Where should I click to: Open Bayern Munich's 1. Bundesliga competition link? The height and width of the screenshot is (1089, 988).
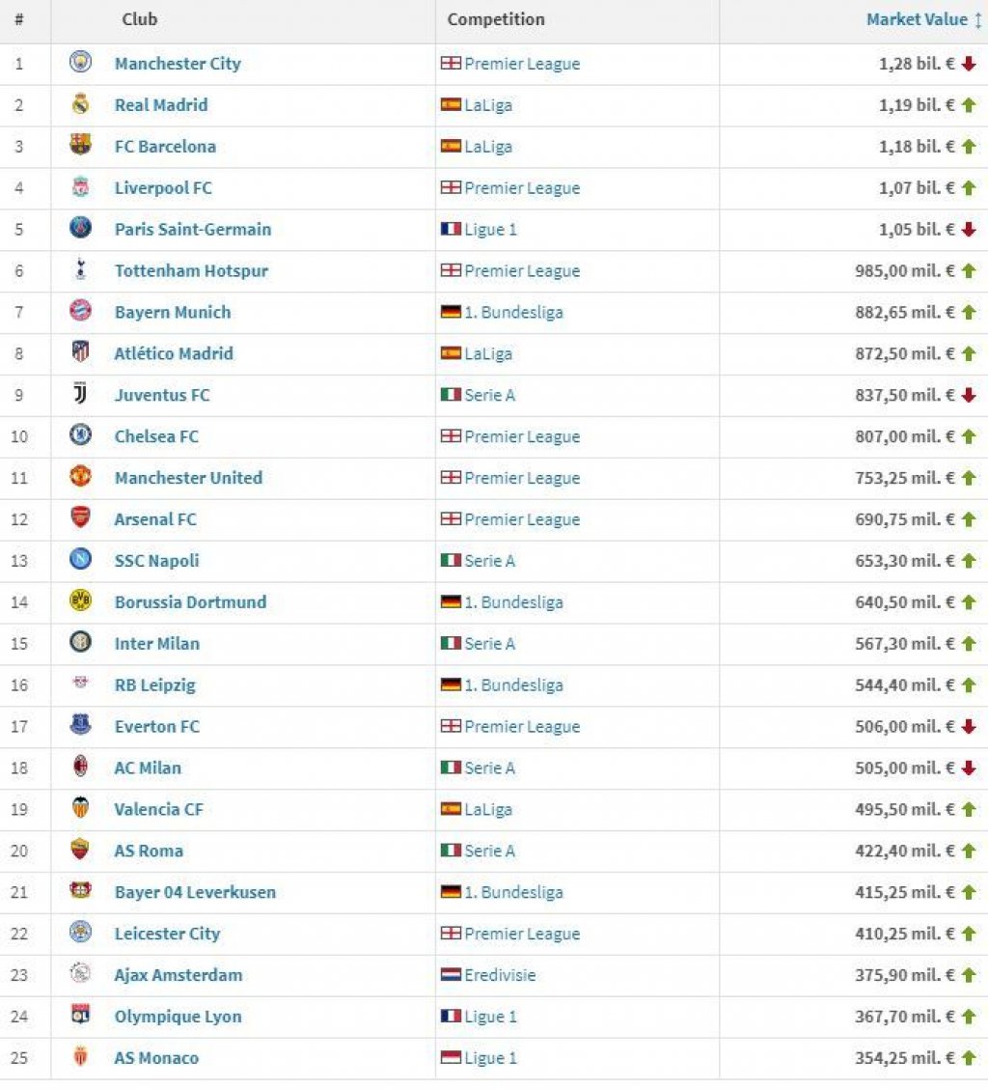tap(513, 313)
